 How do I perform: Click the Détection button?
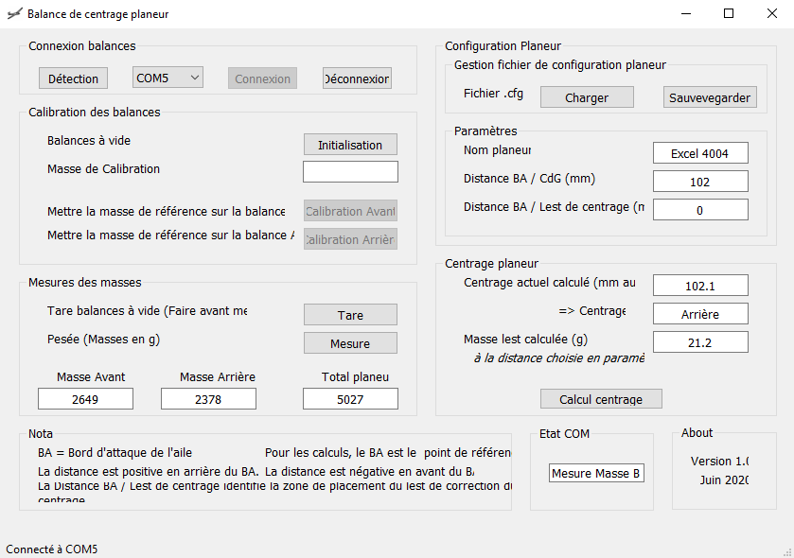point(73,78)
